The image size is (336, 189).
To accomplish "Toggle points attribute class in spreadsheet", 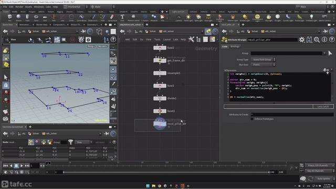I will 31,142.
